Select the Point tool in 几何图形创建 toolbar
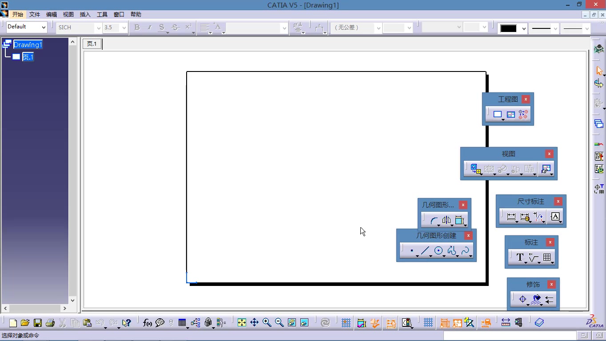606x341 pixels. [412, 251]
